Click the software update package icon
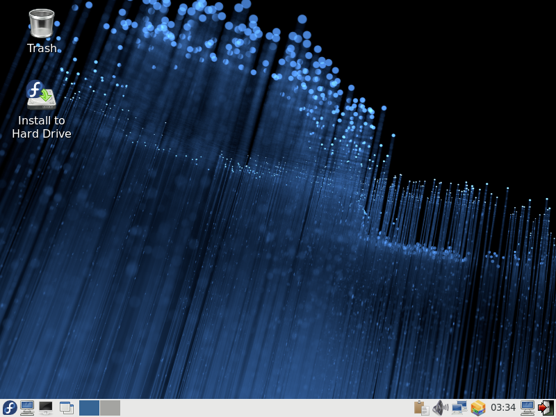This screenshot has width=556, height=417. click(477, 408)
